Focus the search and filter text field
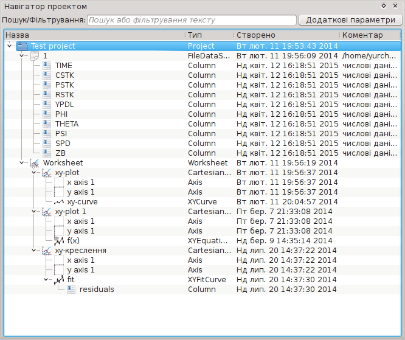The image size is (405, 340). point(192,20)
